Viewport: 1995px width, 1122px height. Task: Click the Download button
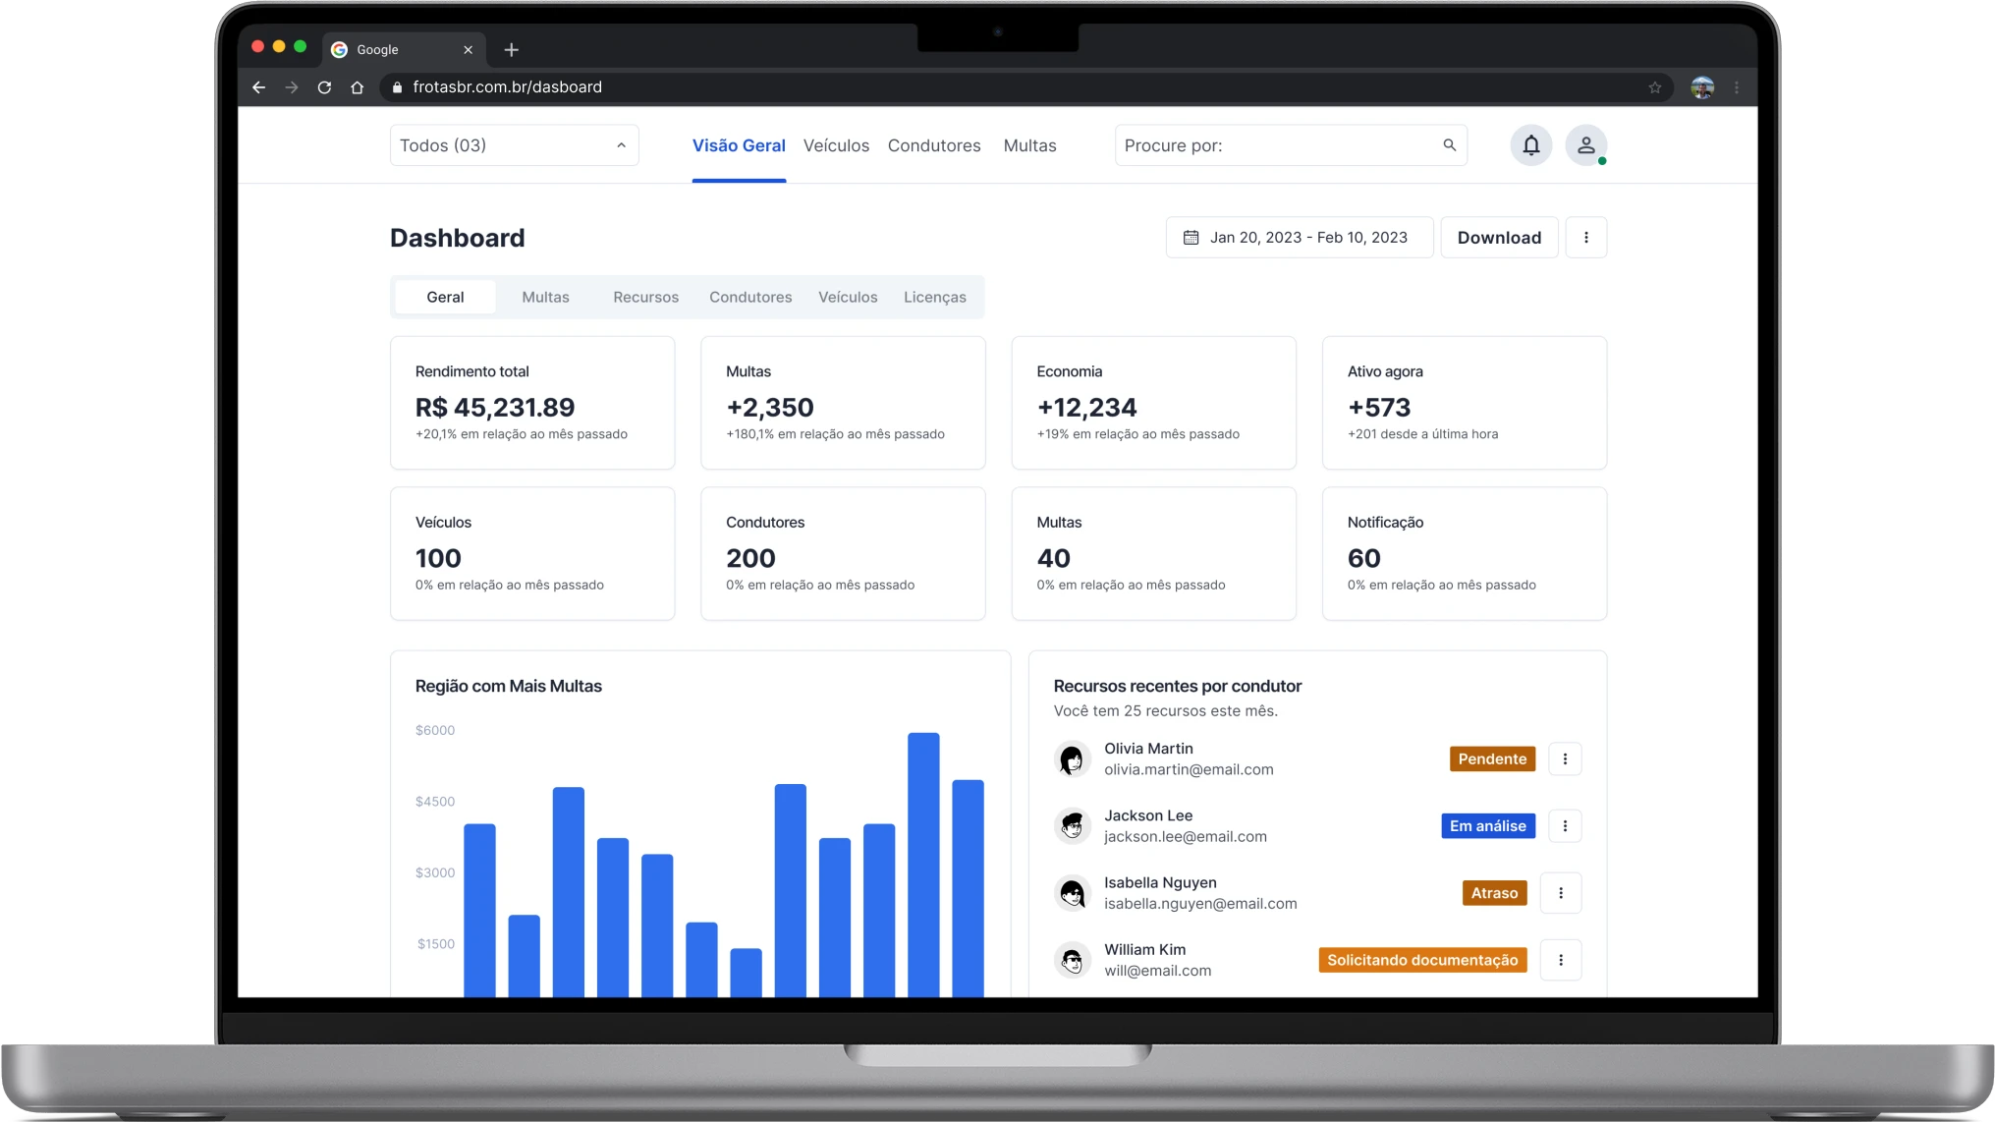(1499, 238)
